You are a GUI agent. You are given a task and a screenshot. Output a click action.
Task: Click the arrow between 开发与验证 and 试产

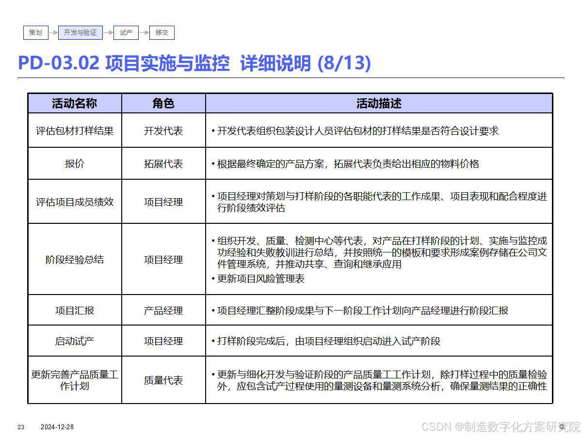click(108, 33)
